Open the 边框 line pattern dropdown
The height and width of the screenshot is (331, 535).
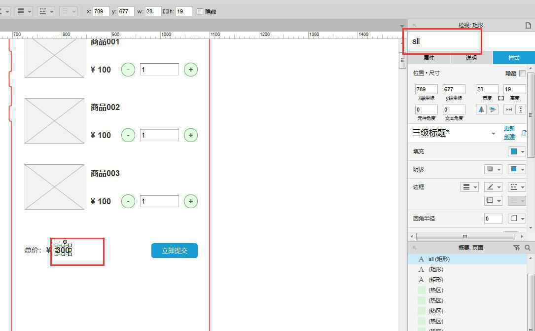click(x=517, y=187)
